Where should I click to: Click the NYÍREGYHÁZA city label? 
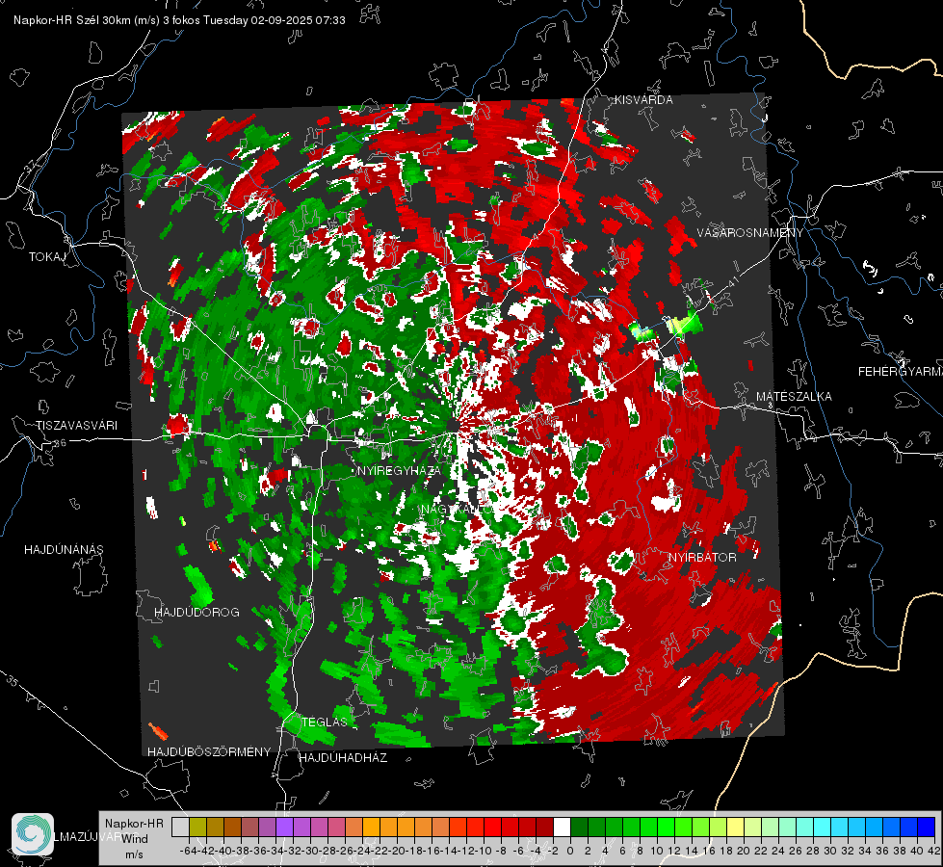point(399,470)
